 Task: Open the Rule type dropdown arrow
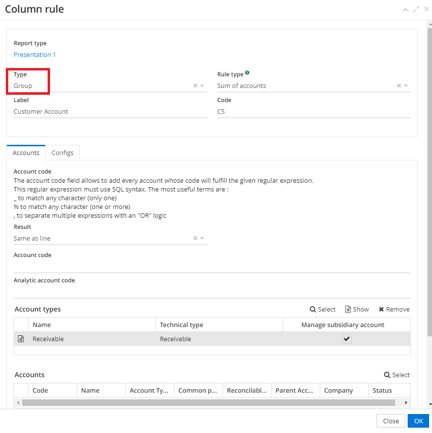pyautogui.click(x=406, y=86)
